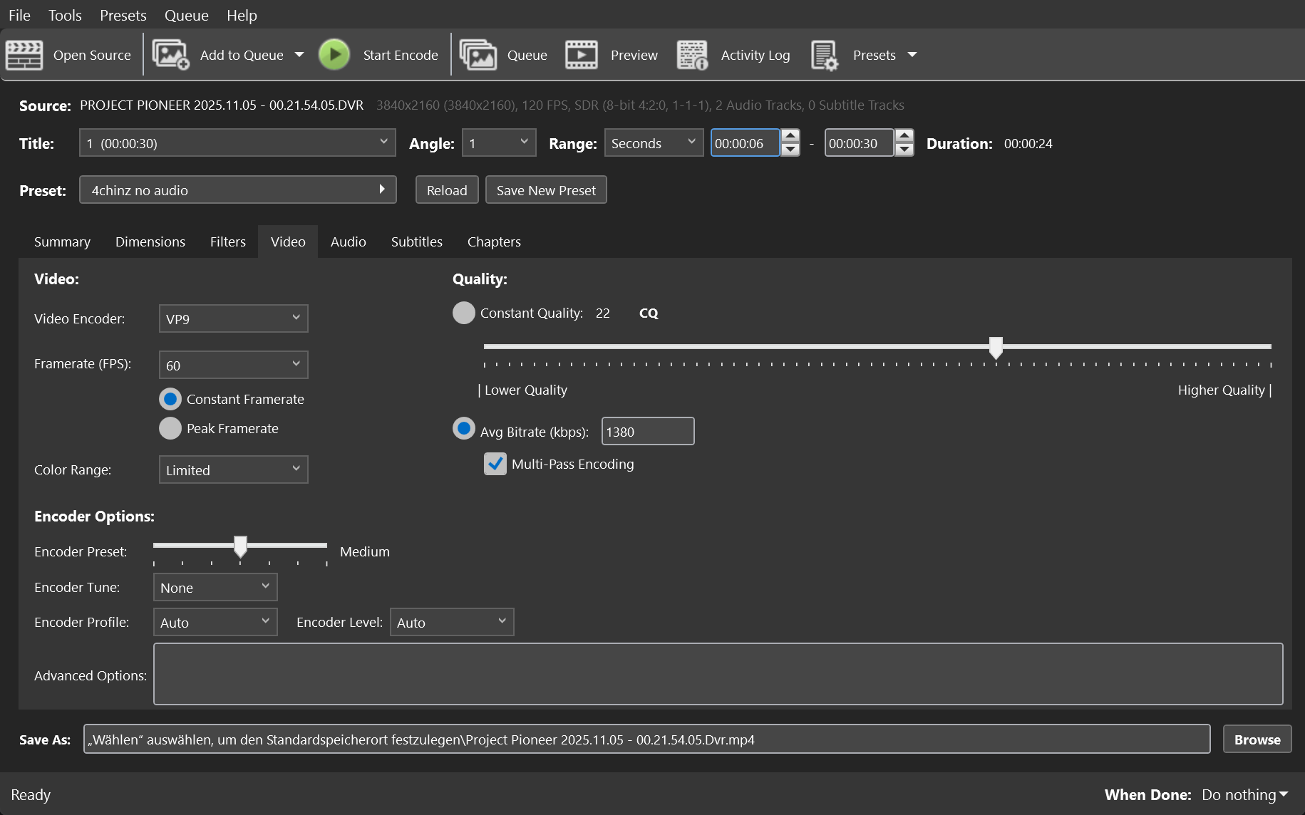Viewport: 1305px width, 815px height.
Task: Open the Encoder Tune dropdown
Action: [215, 587]
